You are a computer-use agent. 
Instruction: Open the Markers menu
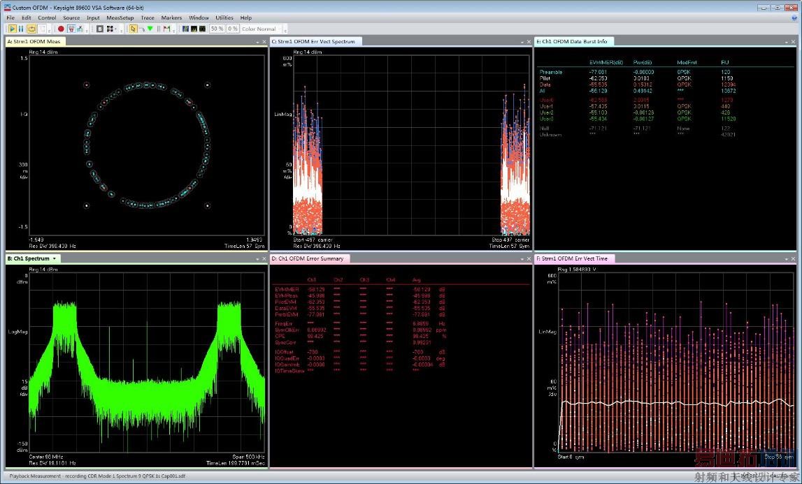coord(171,17)
